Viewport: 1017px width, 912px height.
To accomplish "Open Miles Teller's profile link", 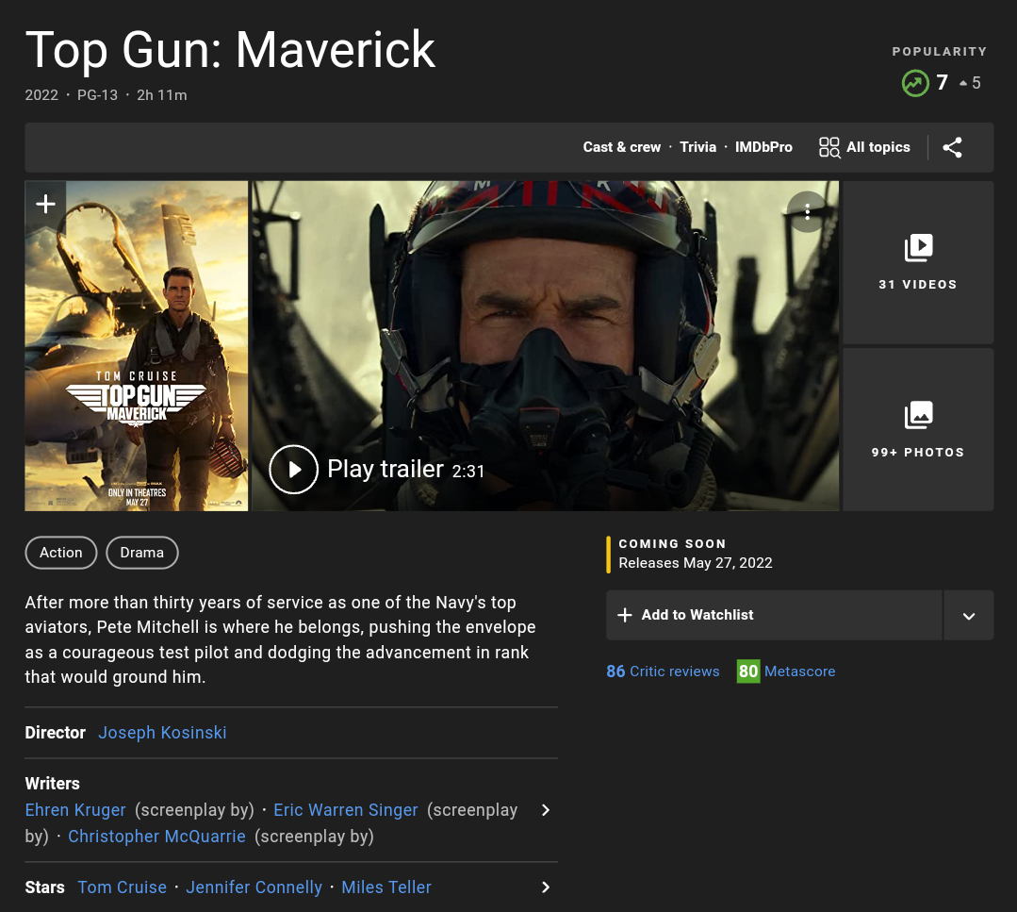I will tap(386, 887).
